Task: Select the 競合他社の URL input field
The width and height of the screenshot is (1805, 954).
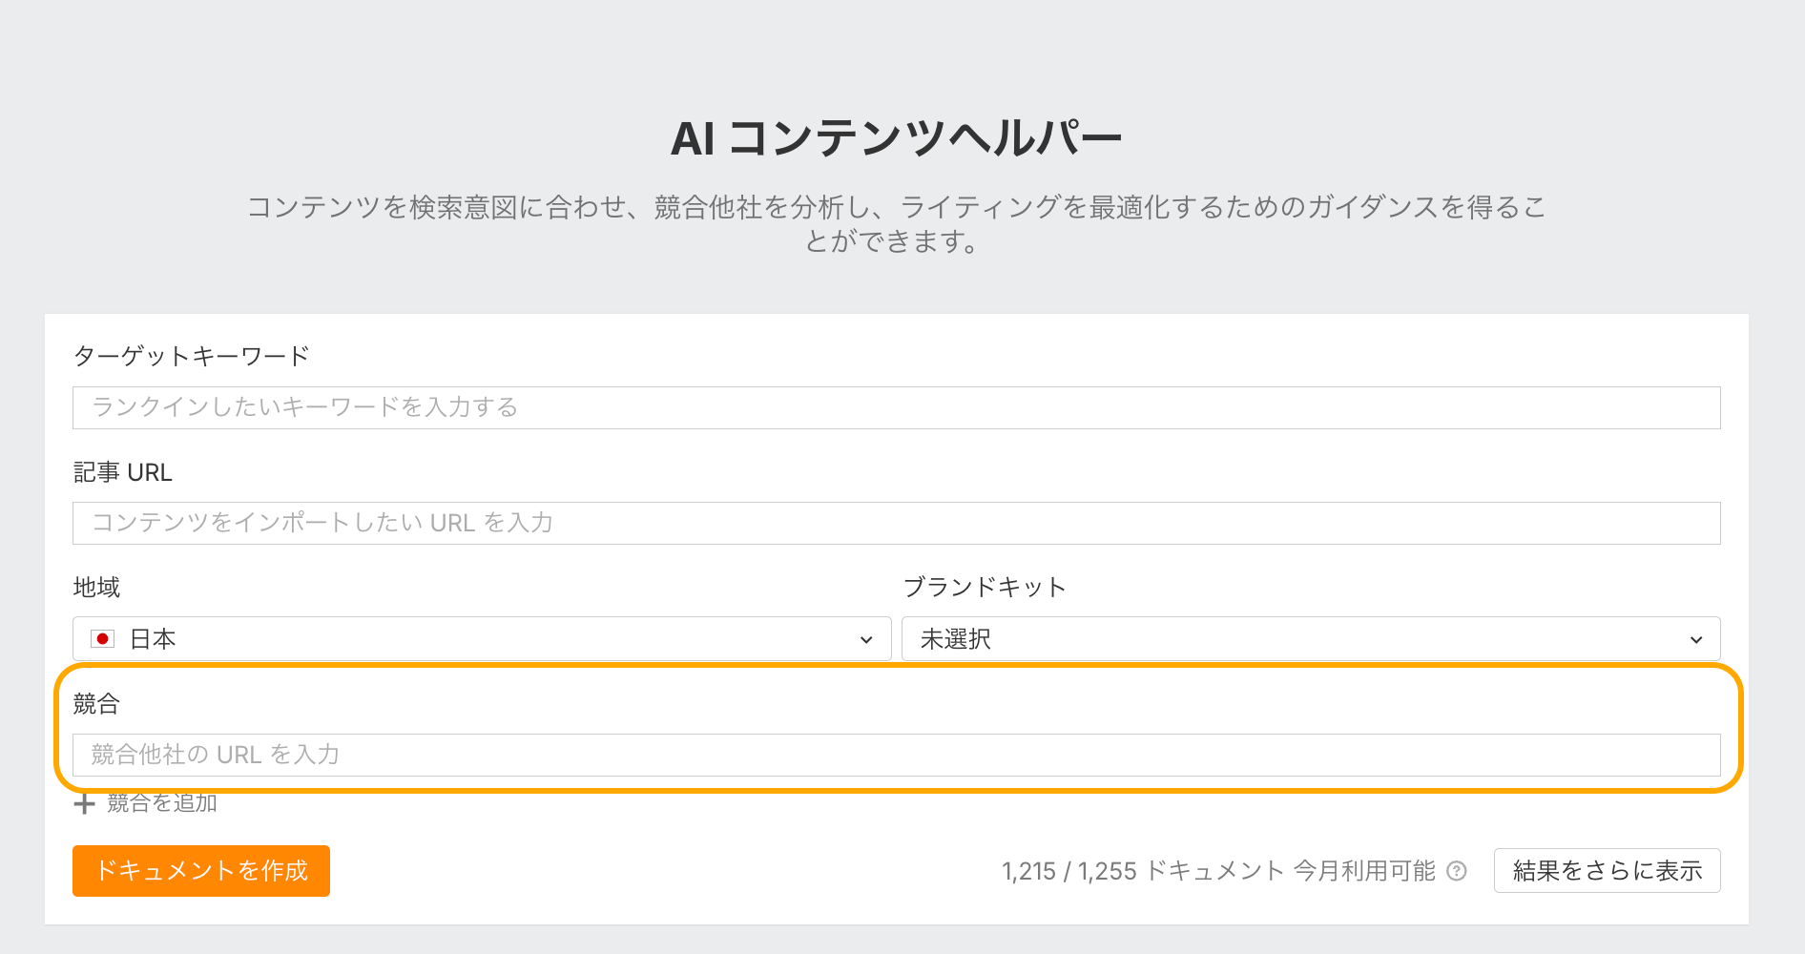Action: click(x=896, y=755)
